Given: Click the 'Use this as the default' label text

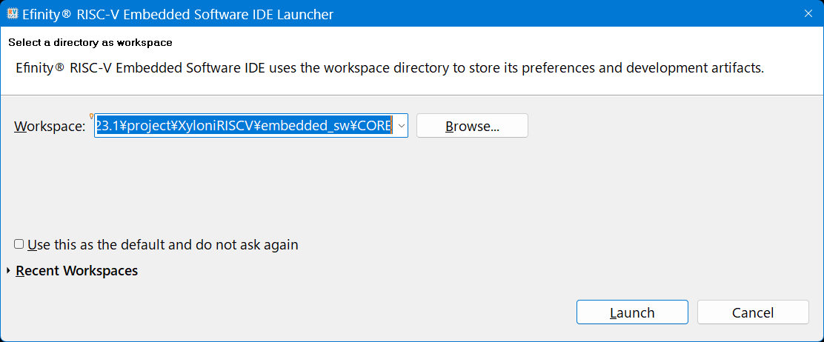Looking at the screenshot, I should pyautogui.click(x=162, y=244).
